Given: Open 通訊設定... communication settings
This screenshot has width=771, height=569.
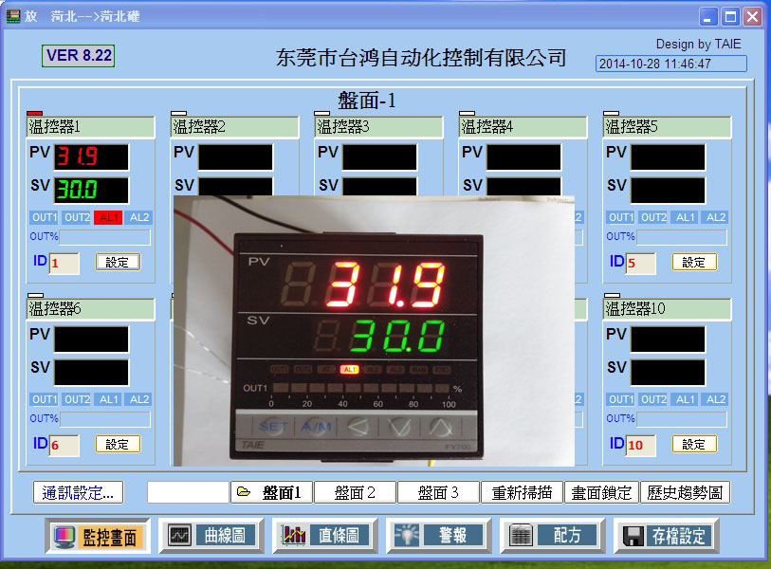Looking at the screenshot, I should 78,492.
